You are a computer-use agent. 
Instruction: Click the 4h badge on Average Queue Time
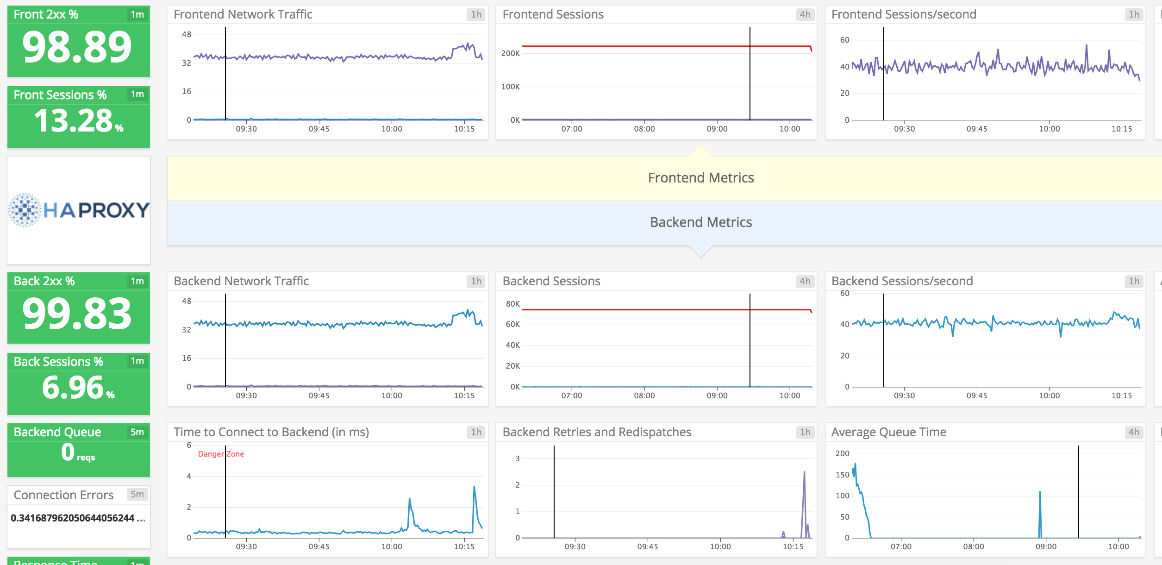[x=1133, y=432]
